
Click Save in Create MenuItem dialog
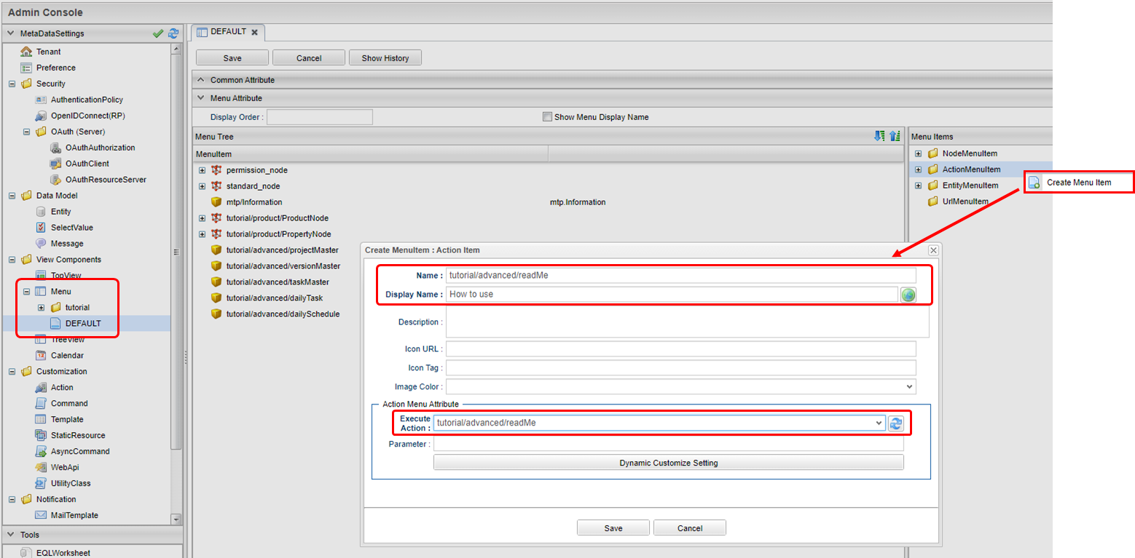613,528
